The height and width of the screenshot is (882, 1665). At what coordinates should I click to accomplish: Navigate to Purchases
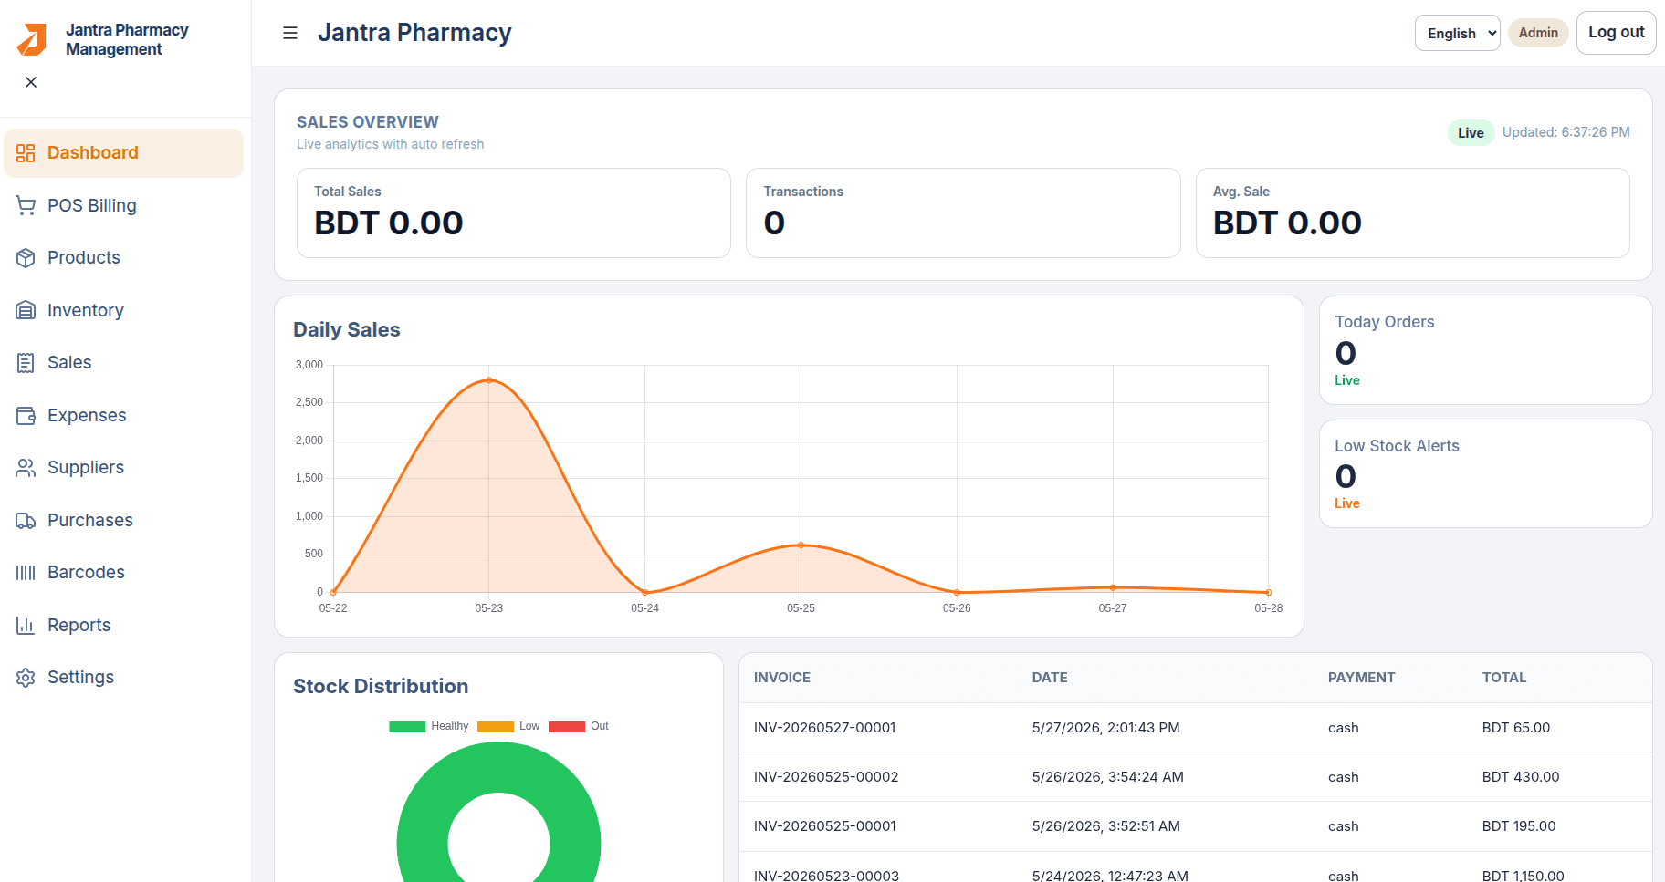[124, 521]
